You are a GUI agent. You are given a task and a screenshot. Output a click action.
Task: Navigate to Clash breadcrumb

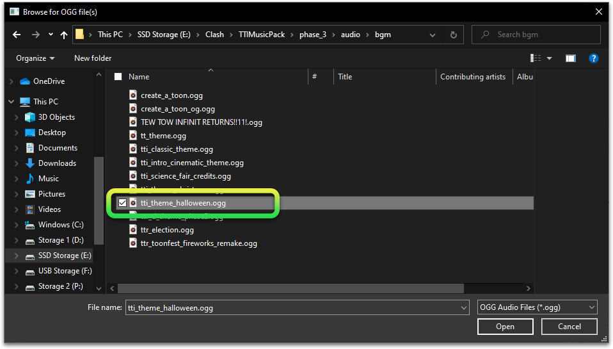tap(214, 35)
